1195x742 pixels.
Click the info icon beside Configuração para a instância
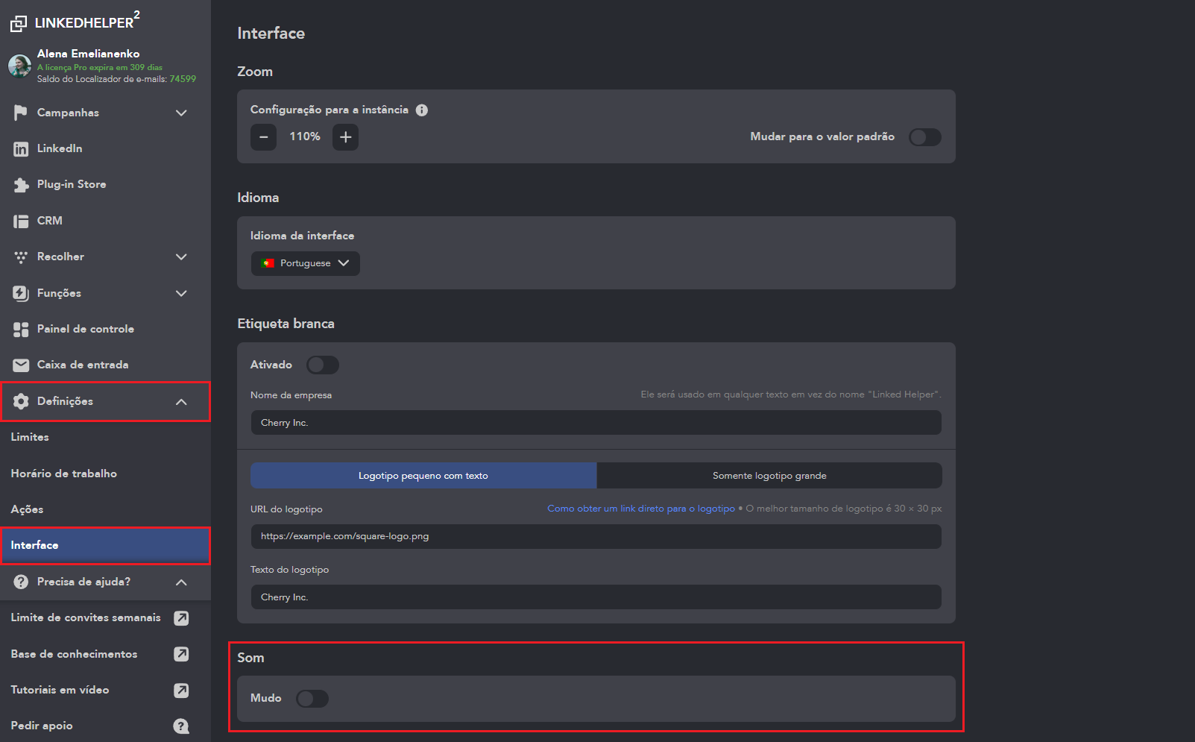422,110
